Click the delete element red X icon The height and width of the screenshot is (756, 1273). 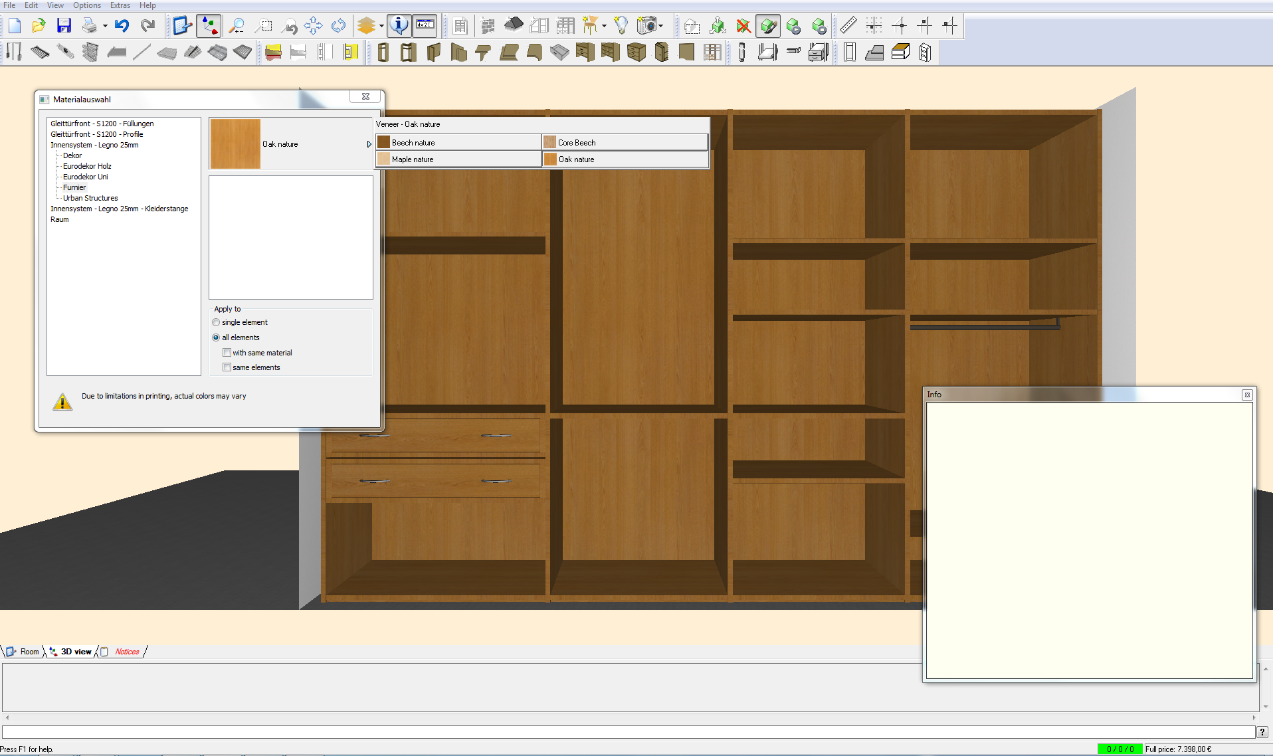click(x=743, y=26)
